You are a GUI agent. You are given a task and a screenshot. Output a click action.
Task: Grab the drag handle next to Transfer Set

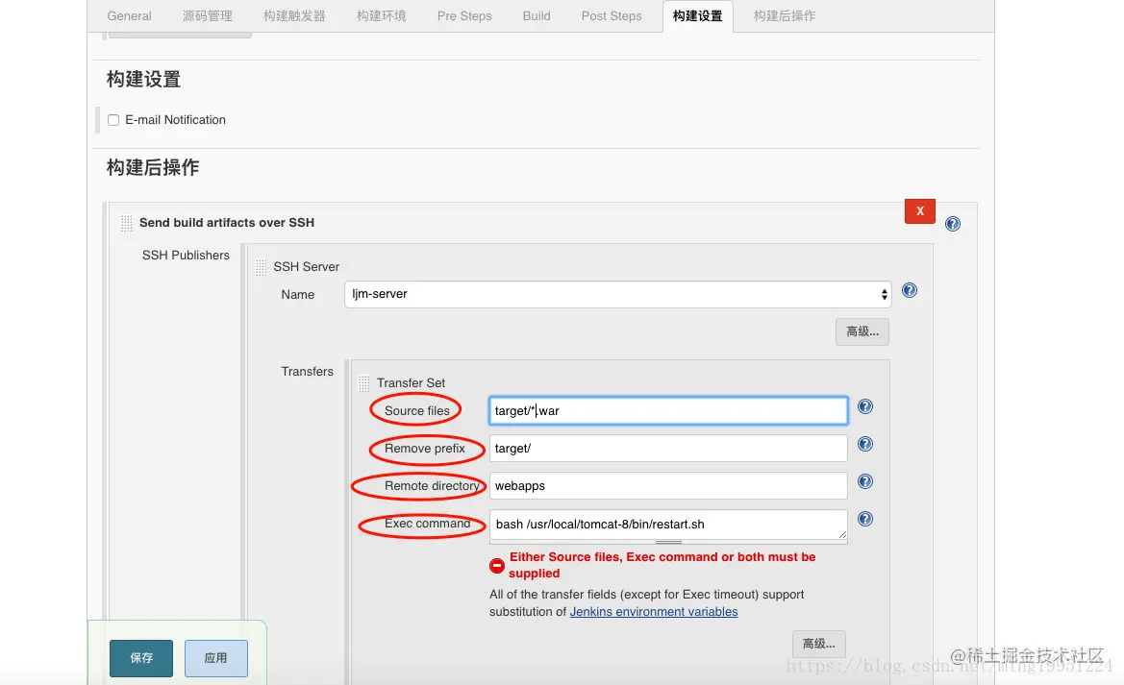point(364,383)
